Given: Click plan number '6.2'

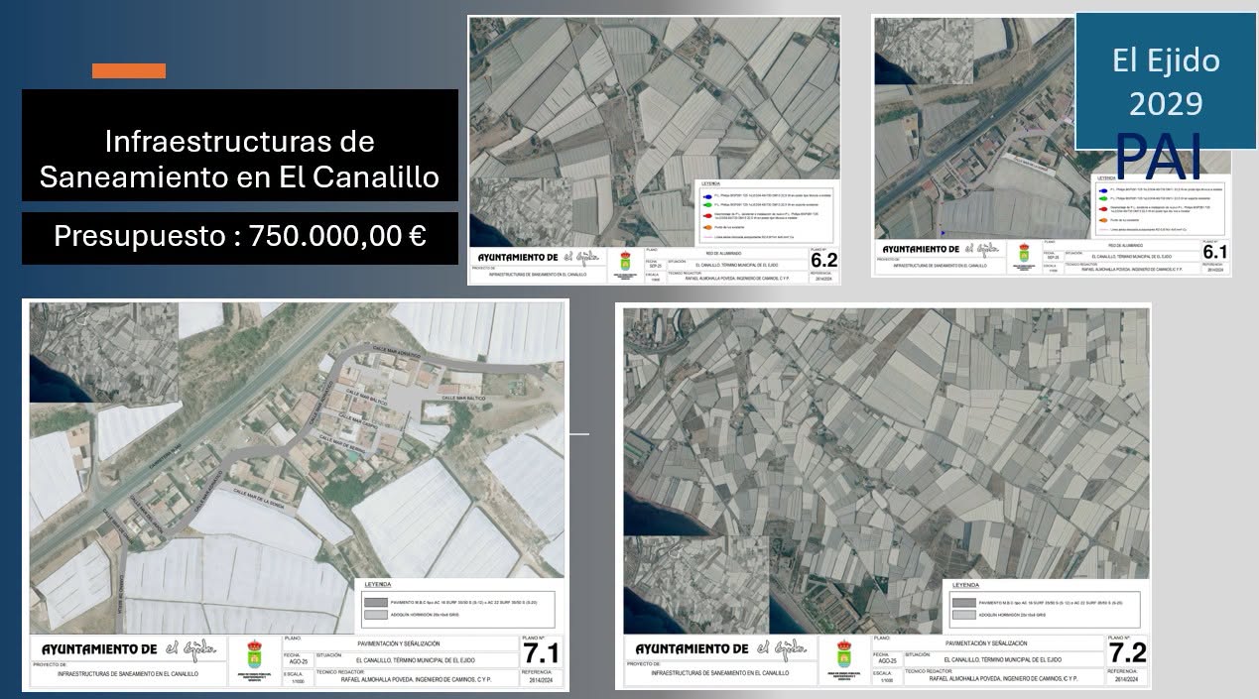Looking at the screenshot, I should (824, 262).
